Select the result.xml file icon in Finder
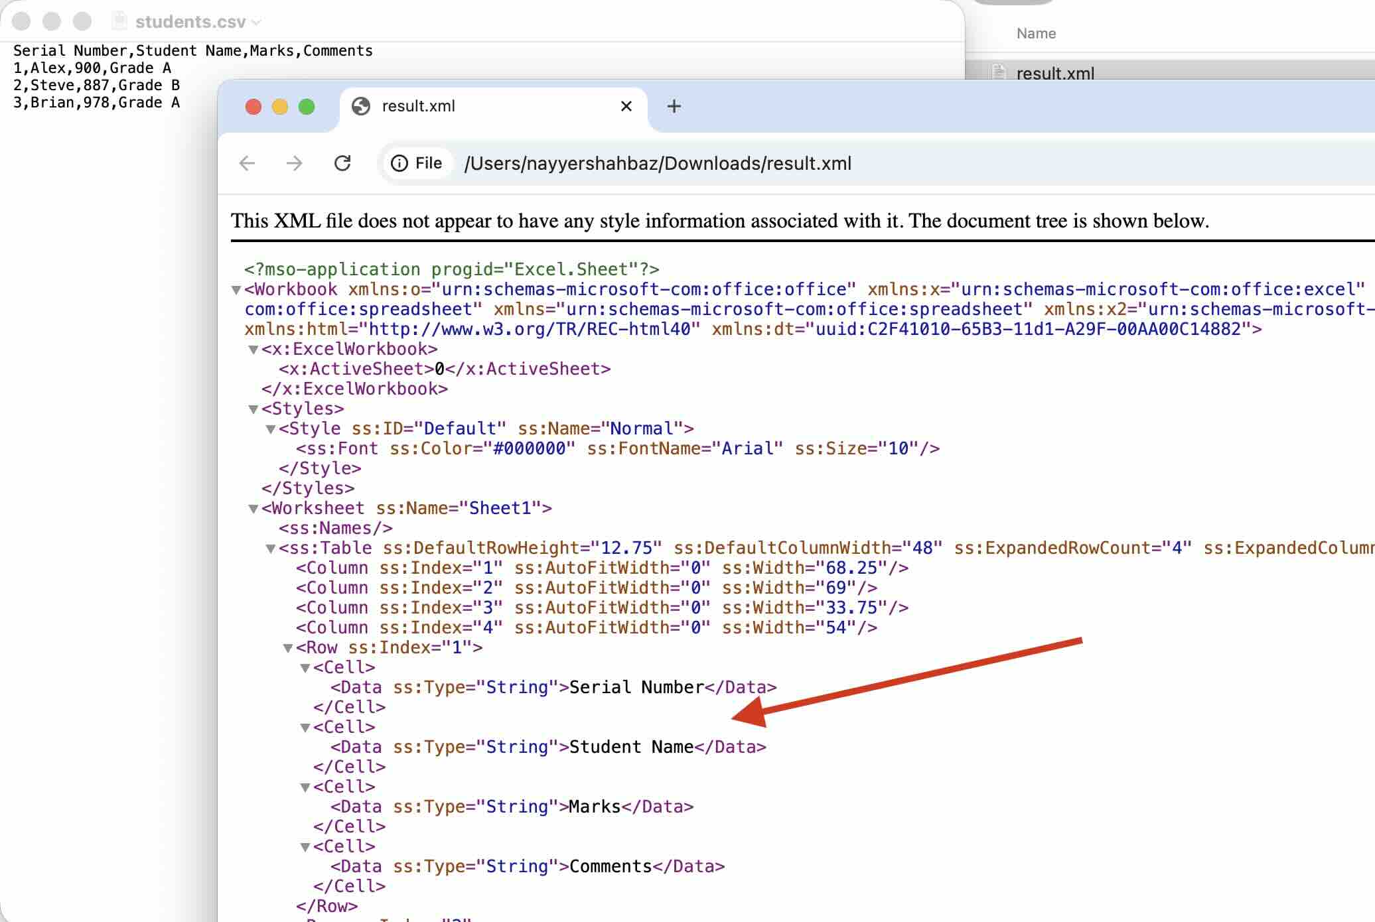1375x922 pixels. coord(999,73)
